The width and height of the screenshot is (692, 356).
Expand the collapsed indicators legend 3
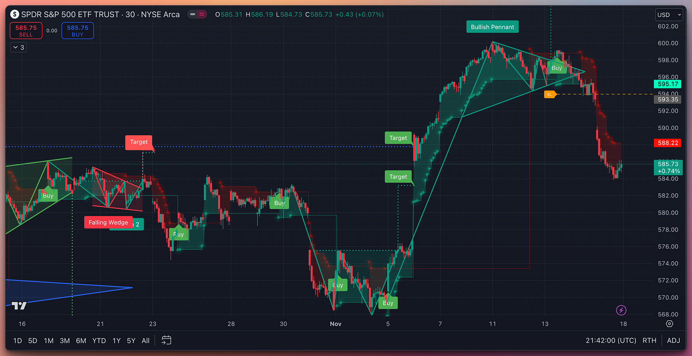pos(18,47)
